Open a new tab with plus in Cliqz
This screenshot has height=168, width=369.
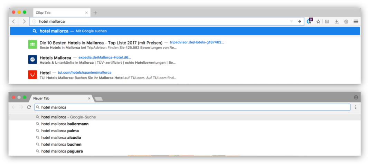[95, 13]
